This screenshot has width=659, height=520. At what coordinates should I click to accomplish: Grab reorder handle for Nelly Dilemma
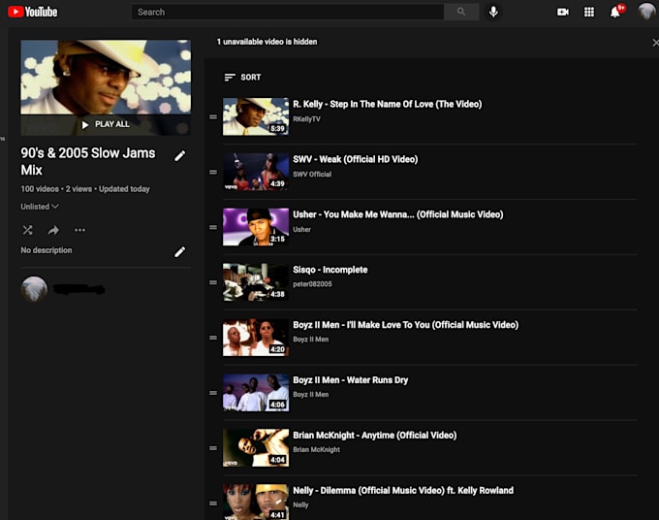pos(213,504)
